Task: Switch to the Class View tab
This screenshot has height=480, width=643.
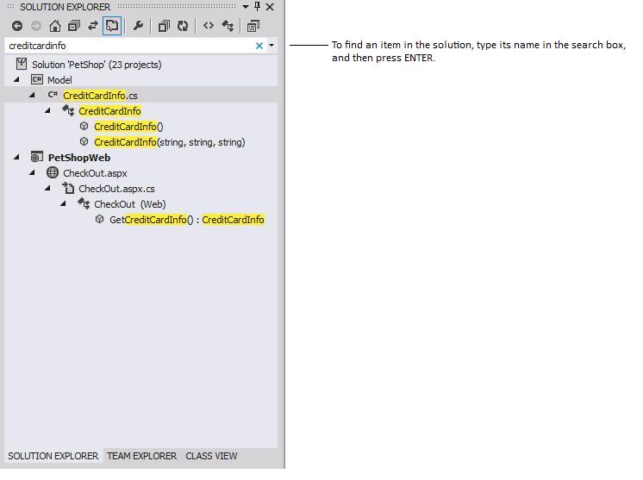Action: [x=211, y=456]
